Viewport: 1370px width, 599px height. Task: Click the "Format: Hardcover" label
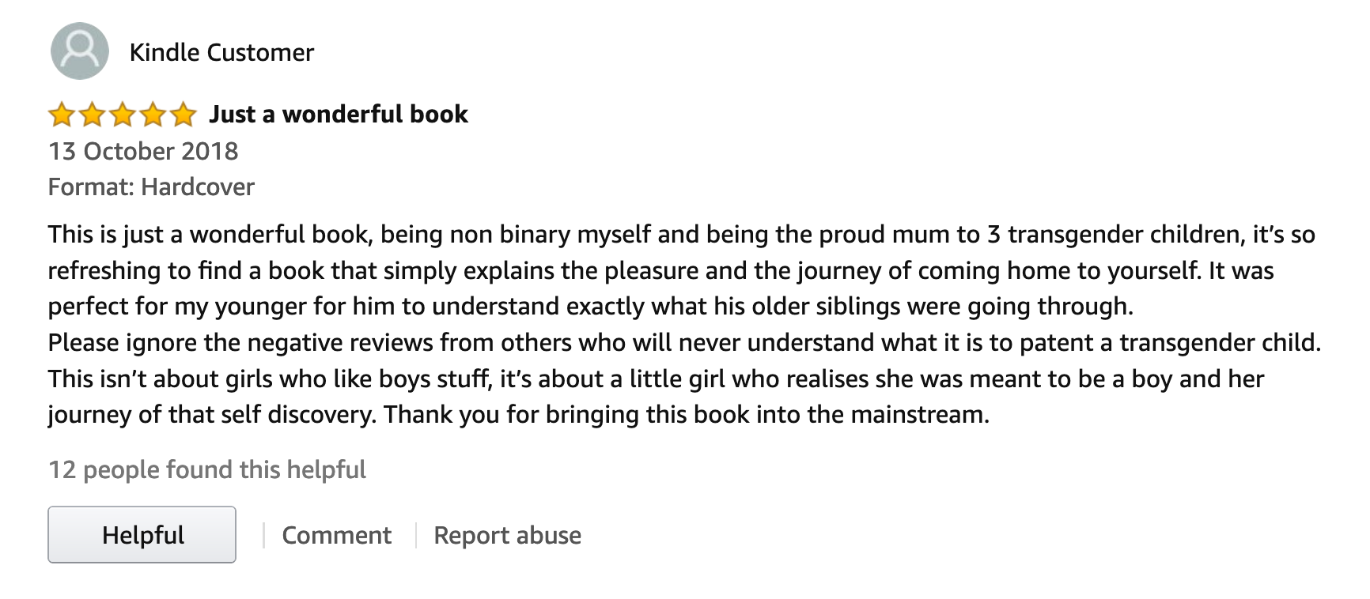(x=151, y=186)
